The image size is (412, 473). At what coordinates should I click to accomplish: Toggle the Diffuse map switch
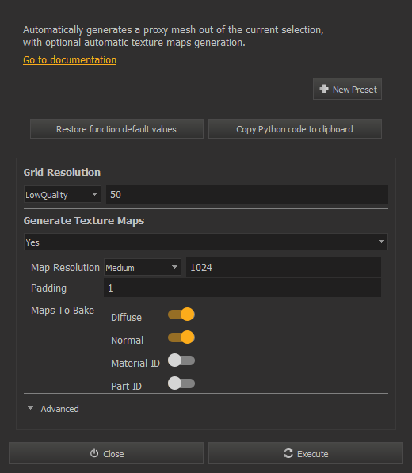click(x=181, y=315)
